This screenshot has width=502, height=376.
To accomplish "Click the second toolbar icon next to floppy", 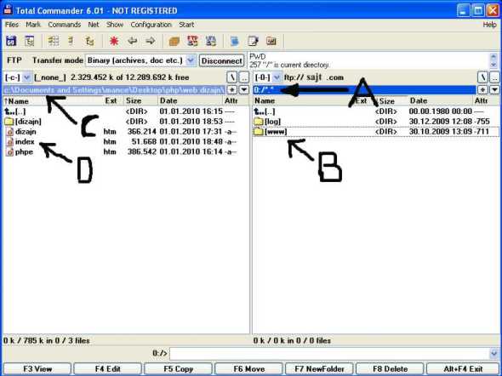I will point(30,41).
